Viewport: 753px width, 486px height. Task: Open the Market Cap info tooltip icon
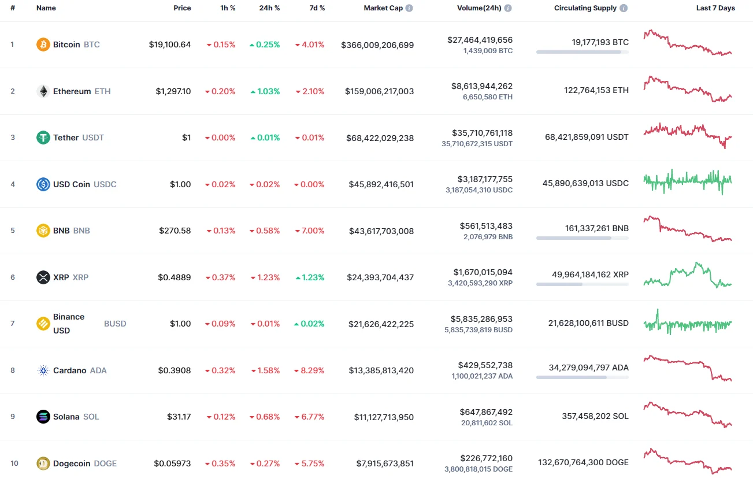[409, 8]
